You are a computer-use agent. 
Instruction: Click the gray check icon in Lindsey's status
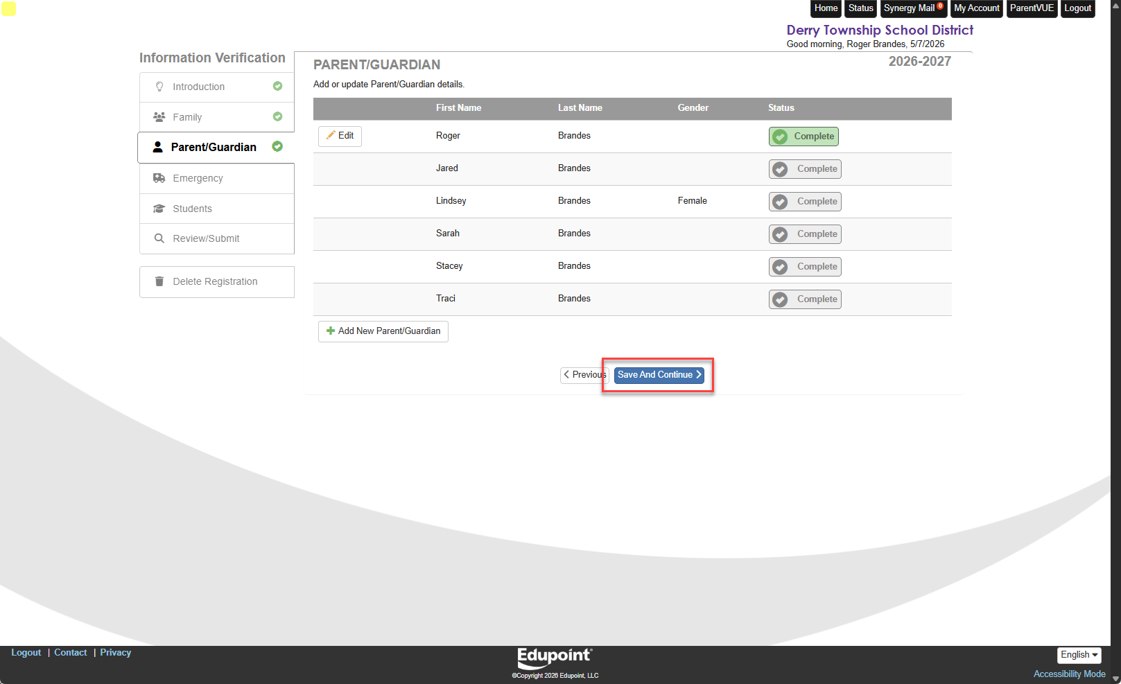coord(781,202)
